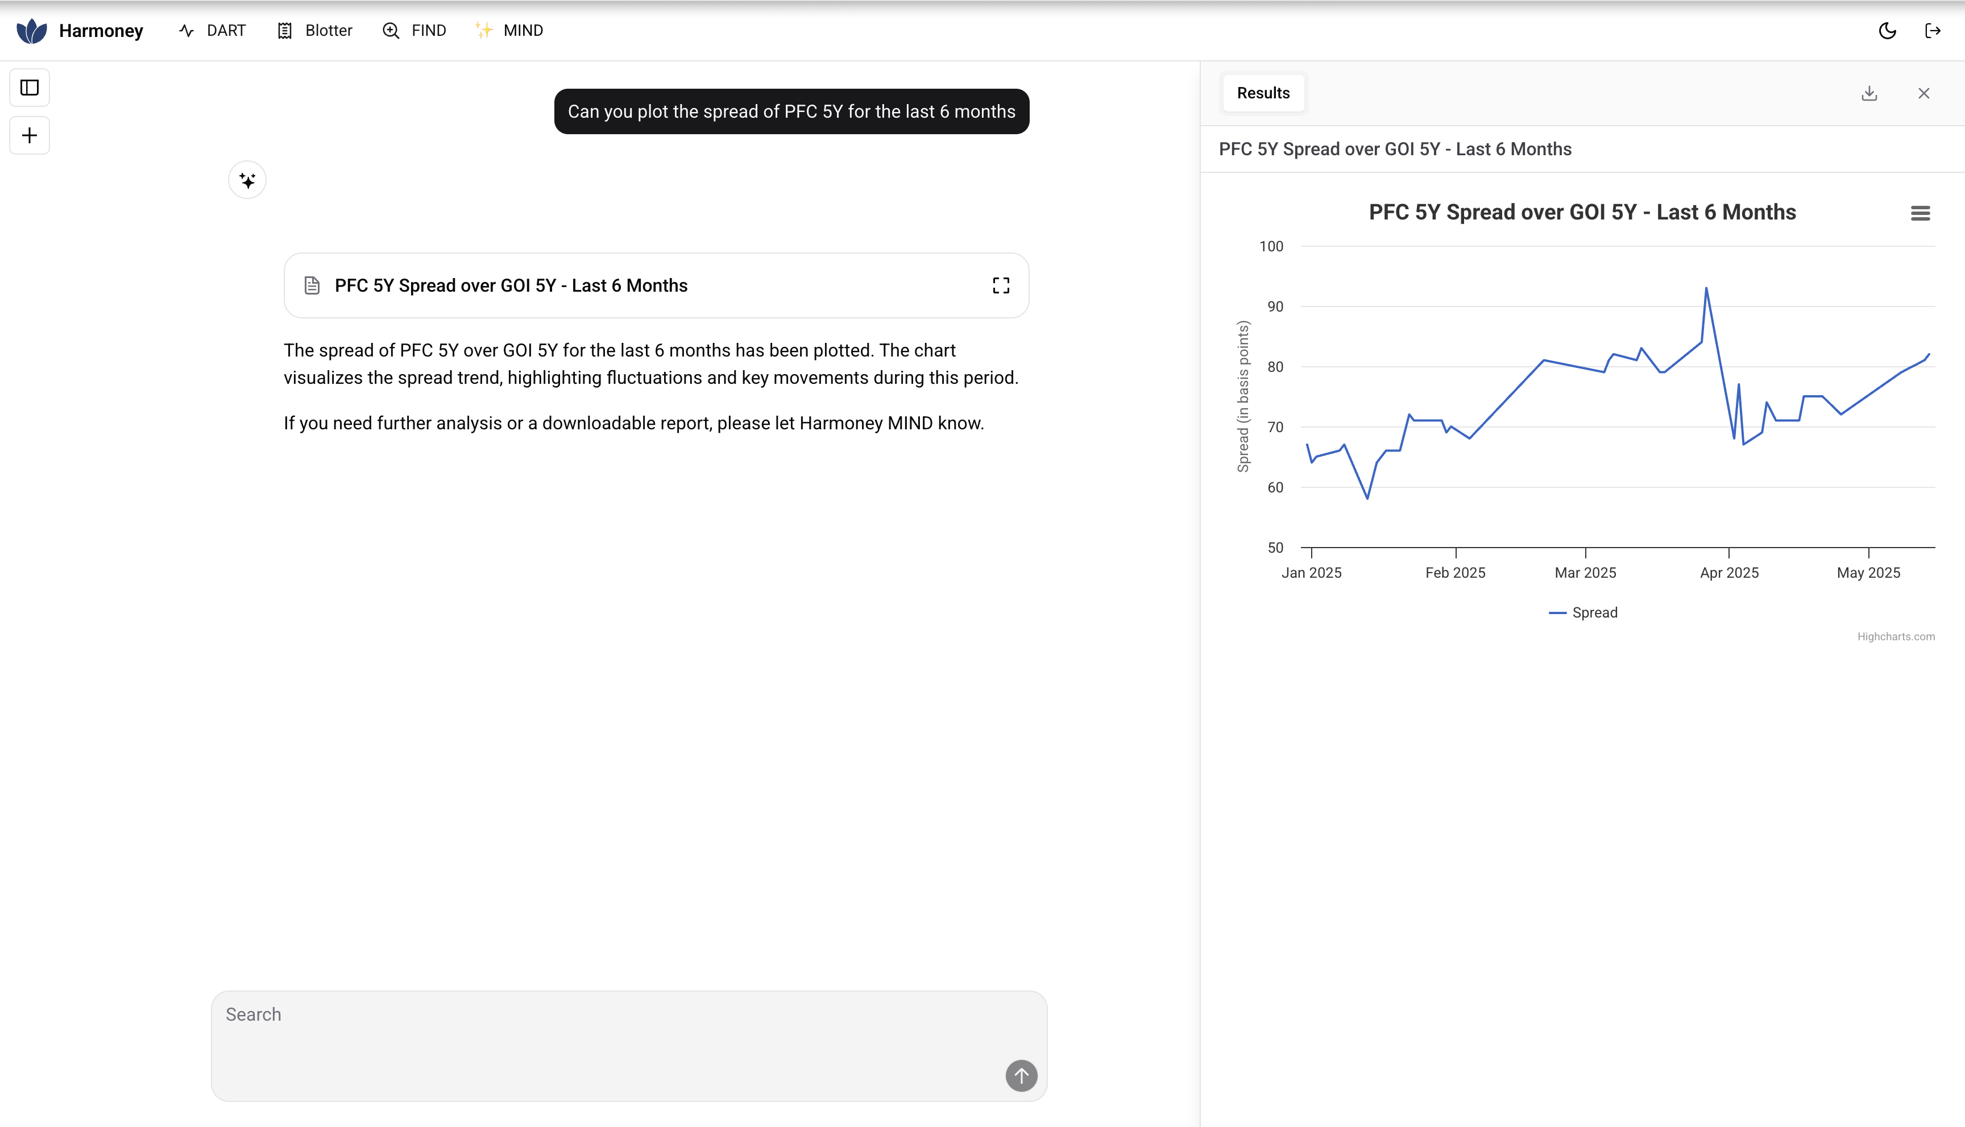Viewport: 1965px width, 1127px height.
Task: Click the Blotter receipt icon
Action: point(285,31)
